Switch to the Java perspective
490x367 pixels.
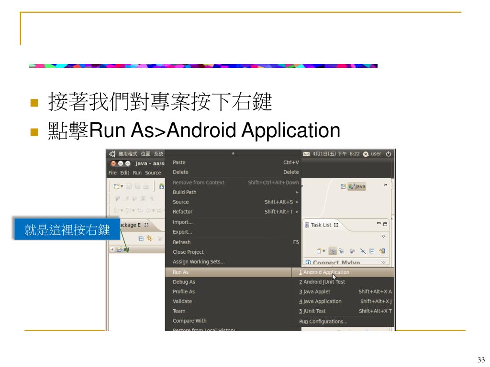pos(357,186)
